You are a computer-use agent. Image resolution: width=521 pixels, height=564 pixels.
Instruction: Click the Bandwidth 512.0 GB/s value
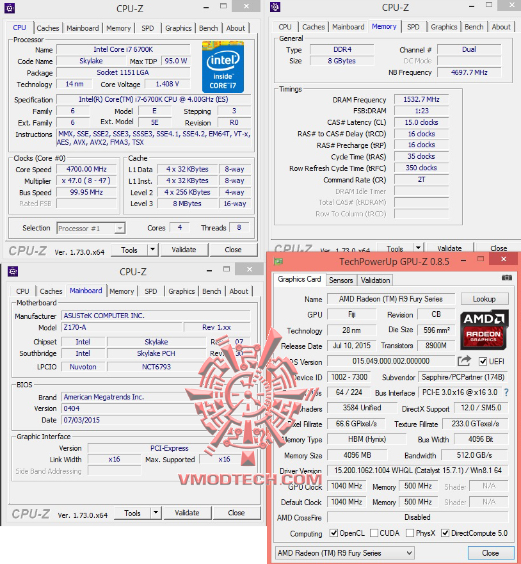click(475, 455)
